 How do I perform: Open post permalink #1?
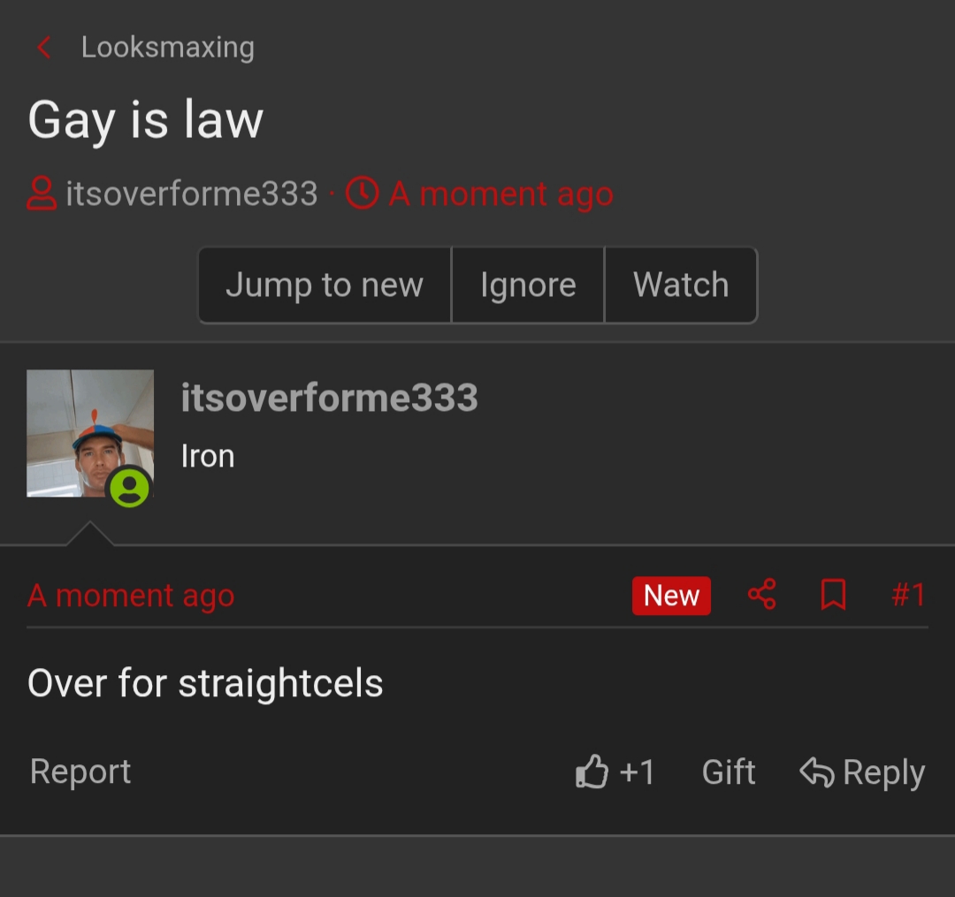click(909, 595)
